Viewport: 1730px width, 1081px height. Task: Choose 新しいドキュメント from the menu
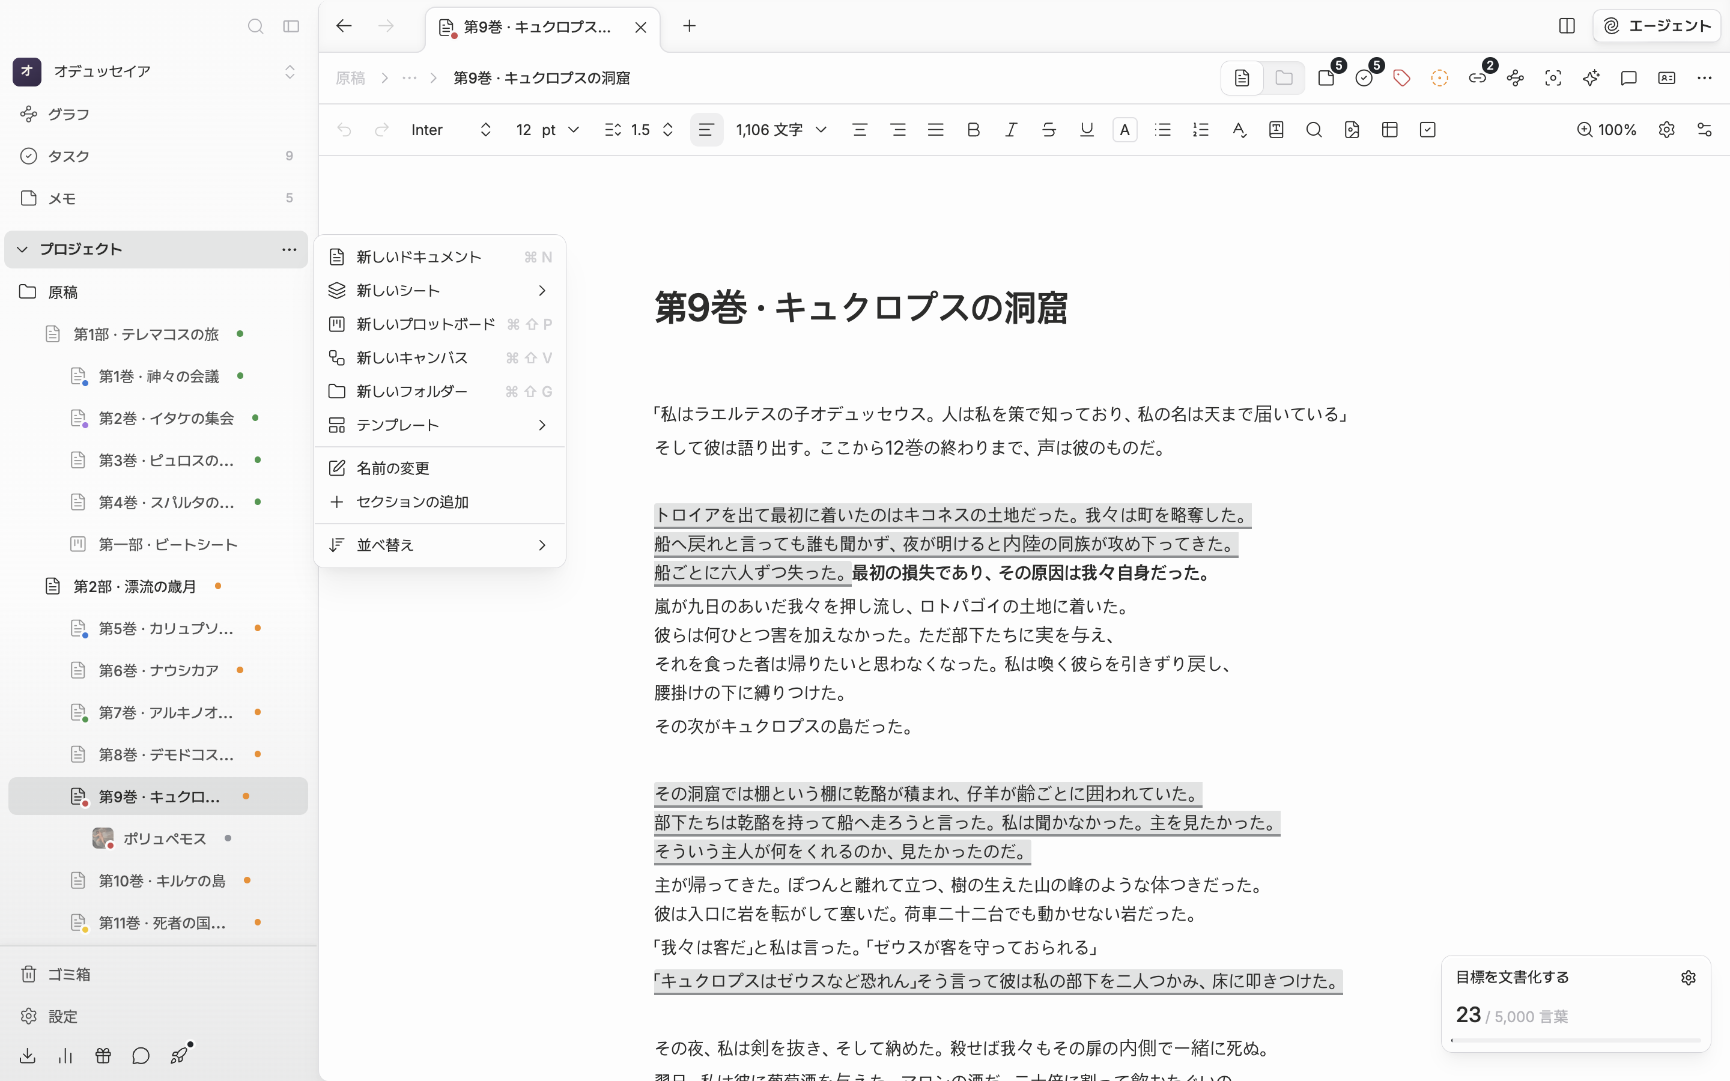coord(440,256)
